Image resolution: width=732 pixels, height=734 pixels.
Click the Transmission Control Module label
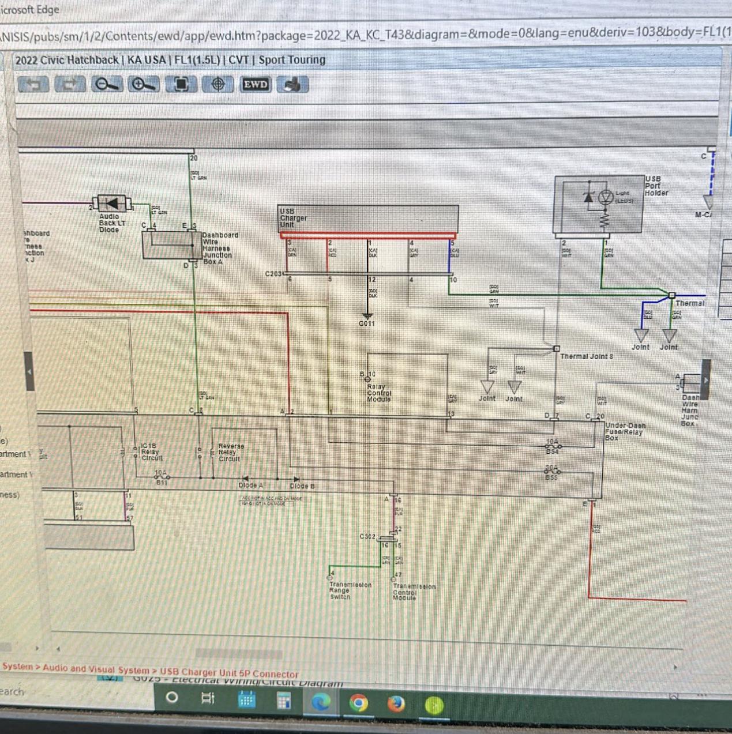click(x=414, y=592)
